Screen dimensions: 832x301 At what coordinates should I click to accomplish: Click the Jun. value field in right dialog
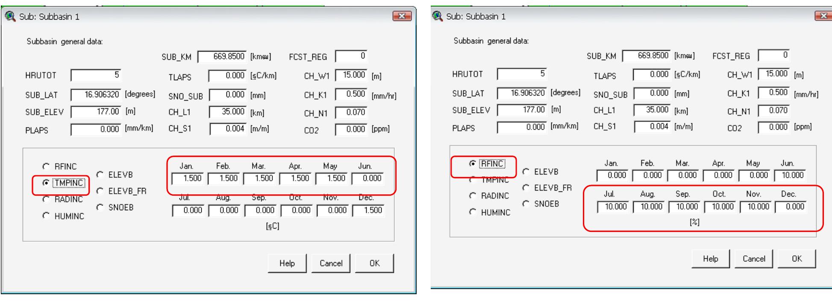tap(789, 175)
